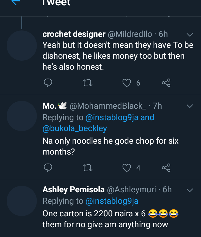Open @bukola_beckley mention link
Screen dimensions: 201x237
75,128
